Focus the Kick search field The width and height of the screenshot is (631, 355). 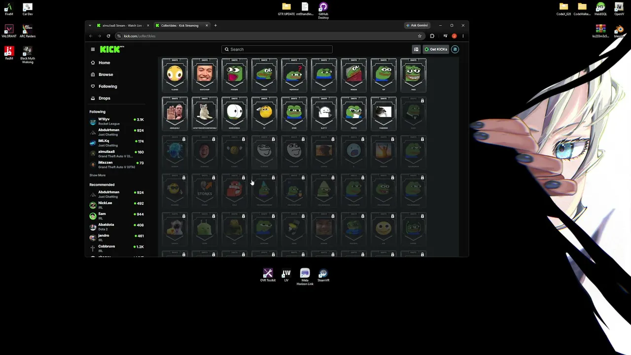point(277,49)
